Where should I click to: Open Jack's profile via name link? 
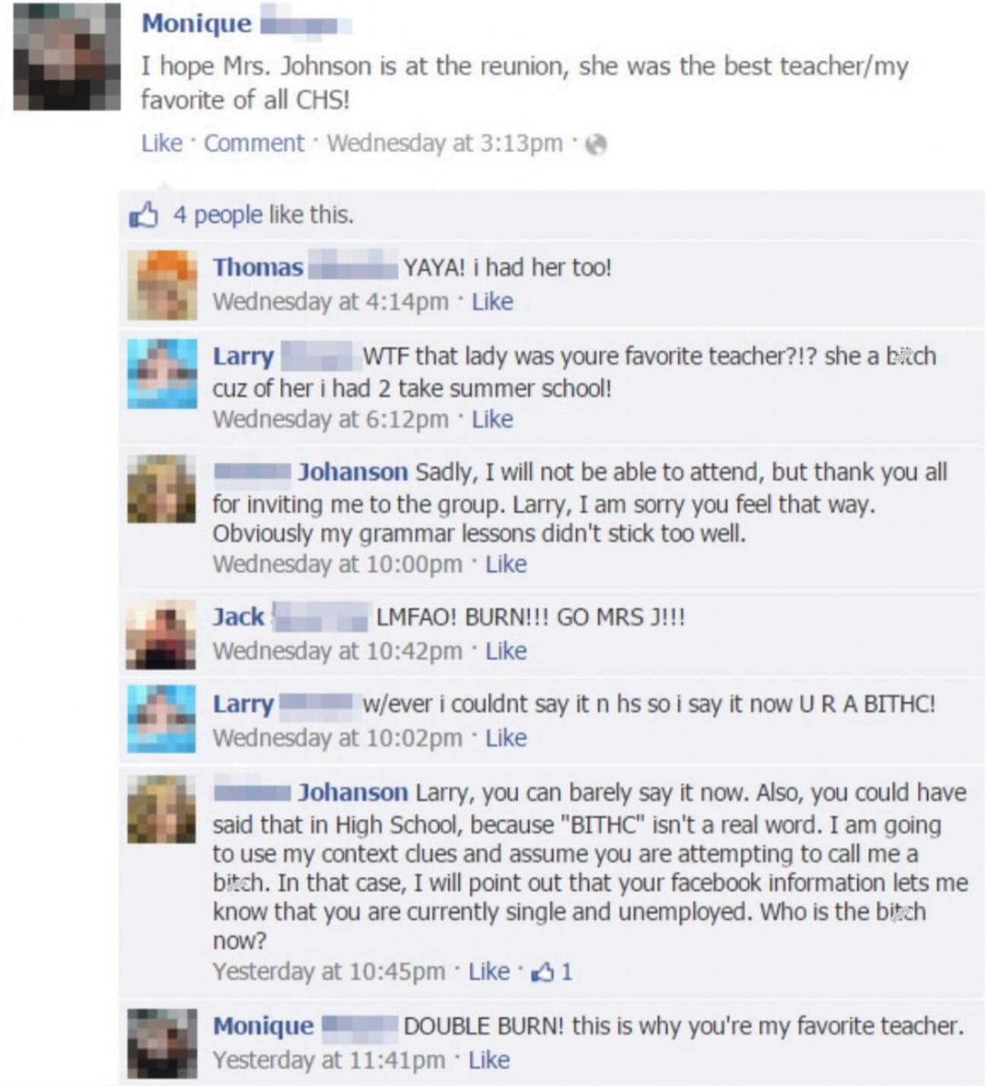(239, 617)
